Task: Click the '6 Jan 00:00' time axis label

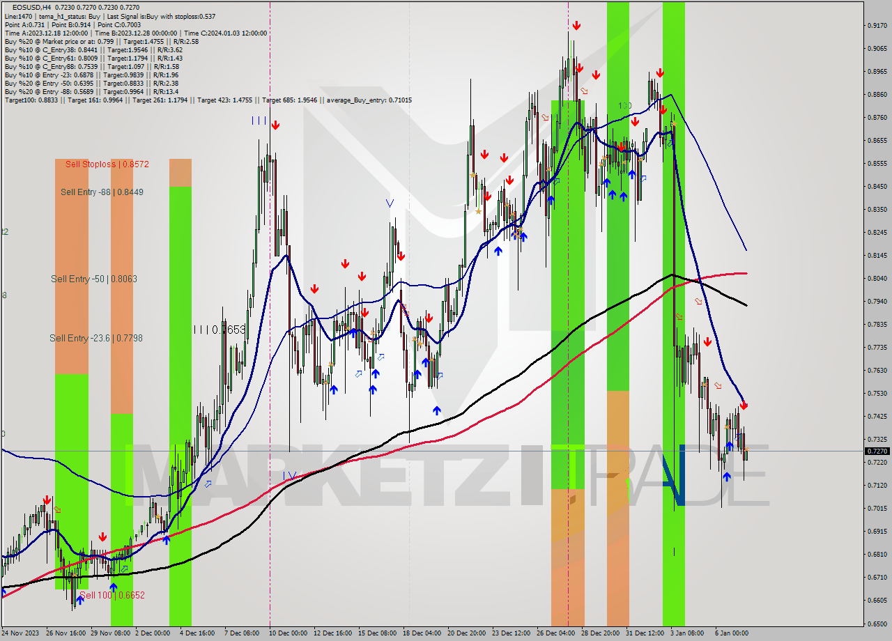Action: point(731,633)
